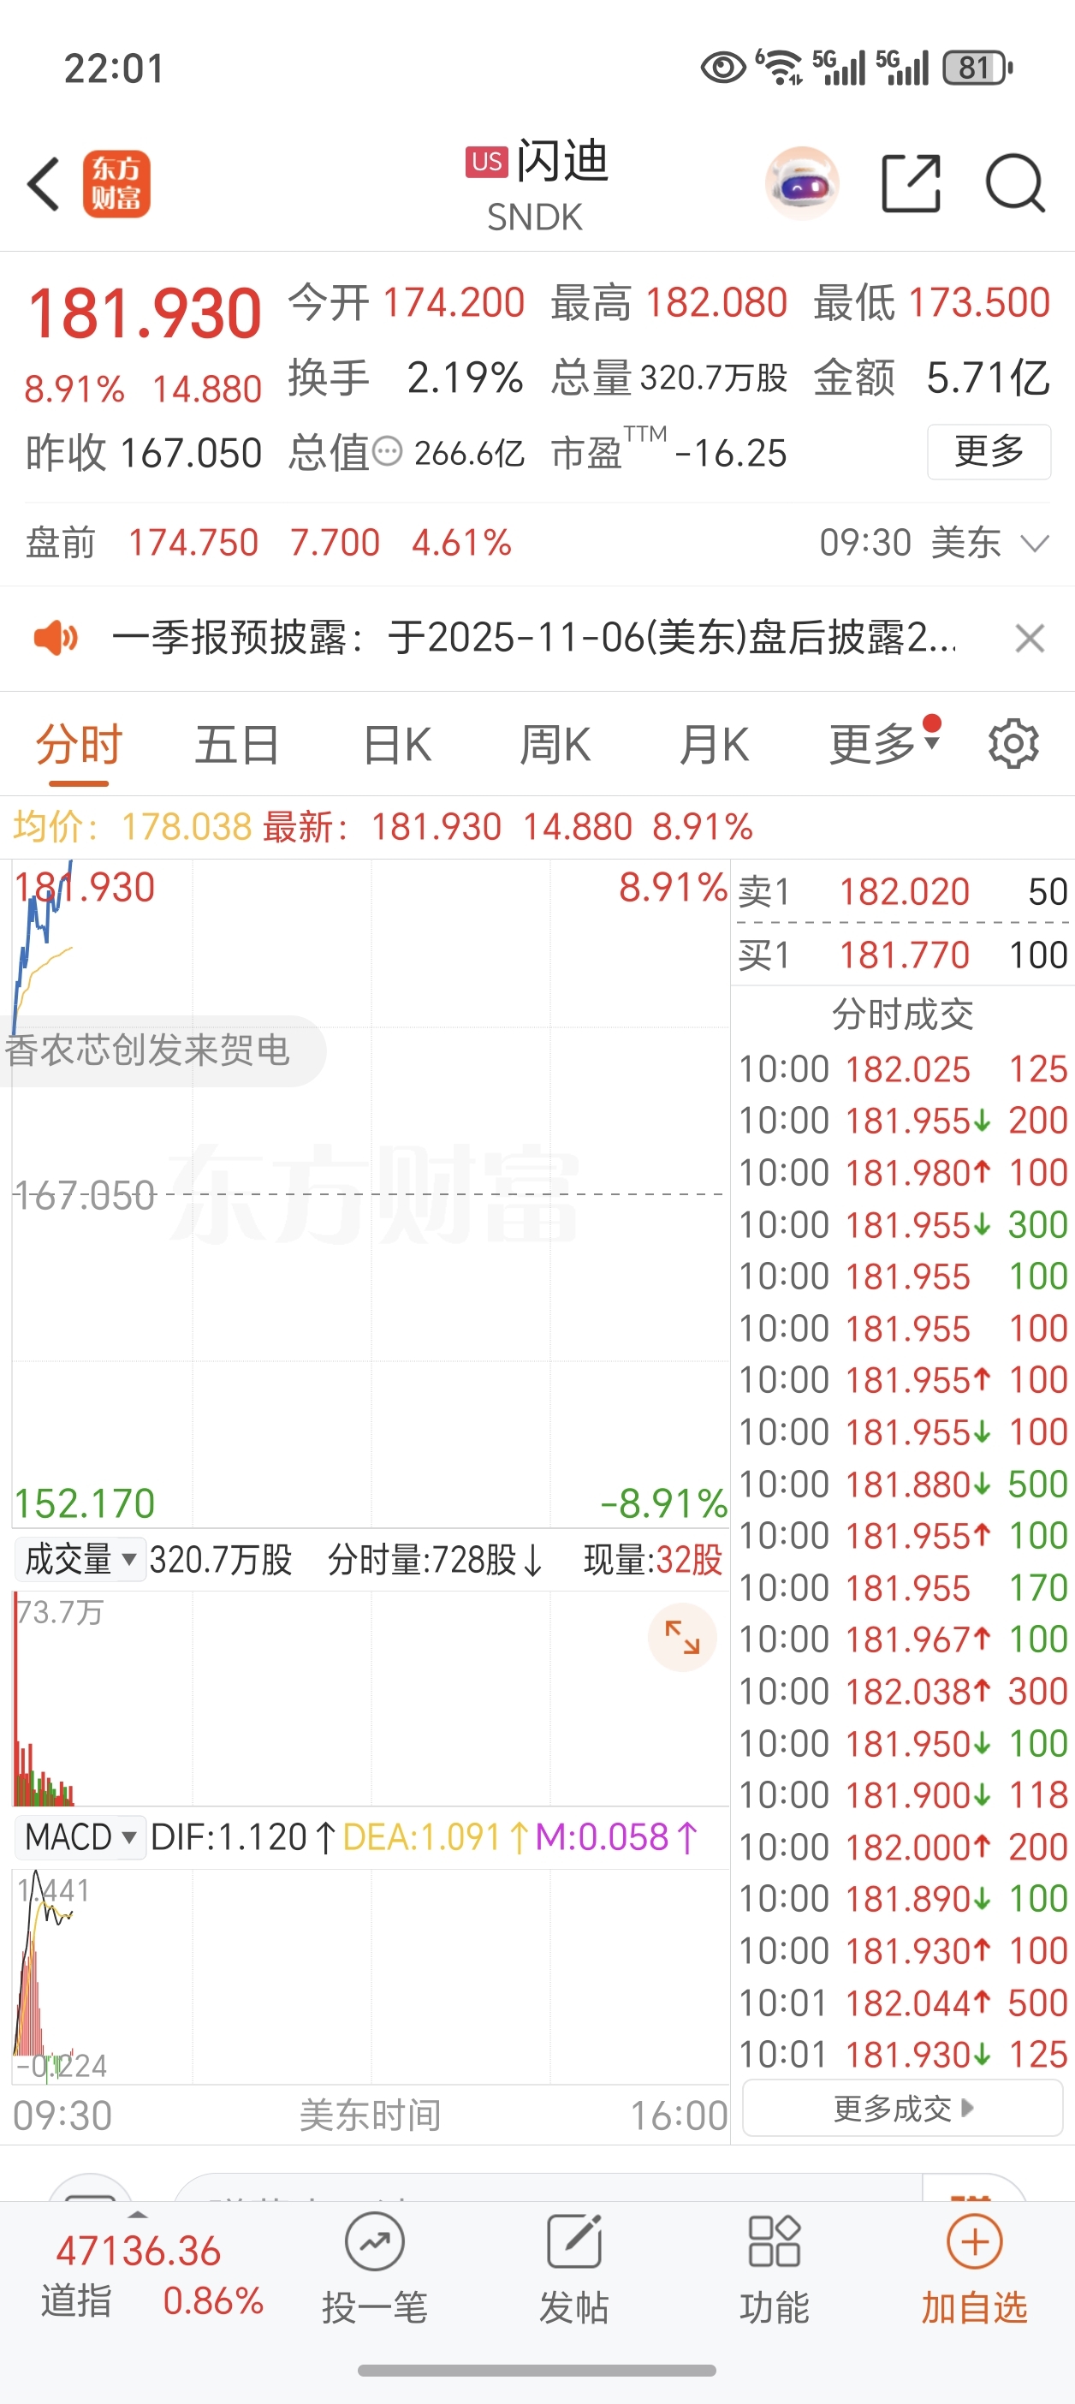
Task: Switch to 周K chart tab
Action: pos(555,745)
